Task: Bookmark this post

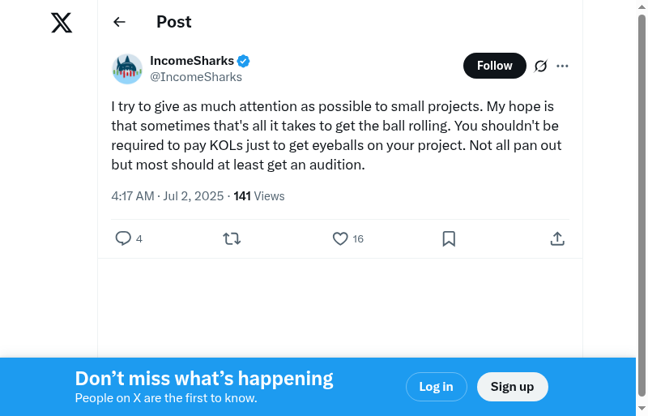Action: click(x=449, y=238)
